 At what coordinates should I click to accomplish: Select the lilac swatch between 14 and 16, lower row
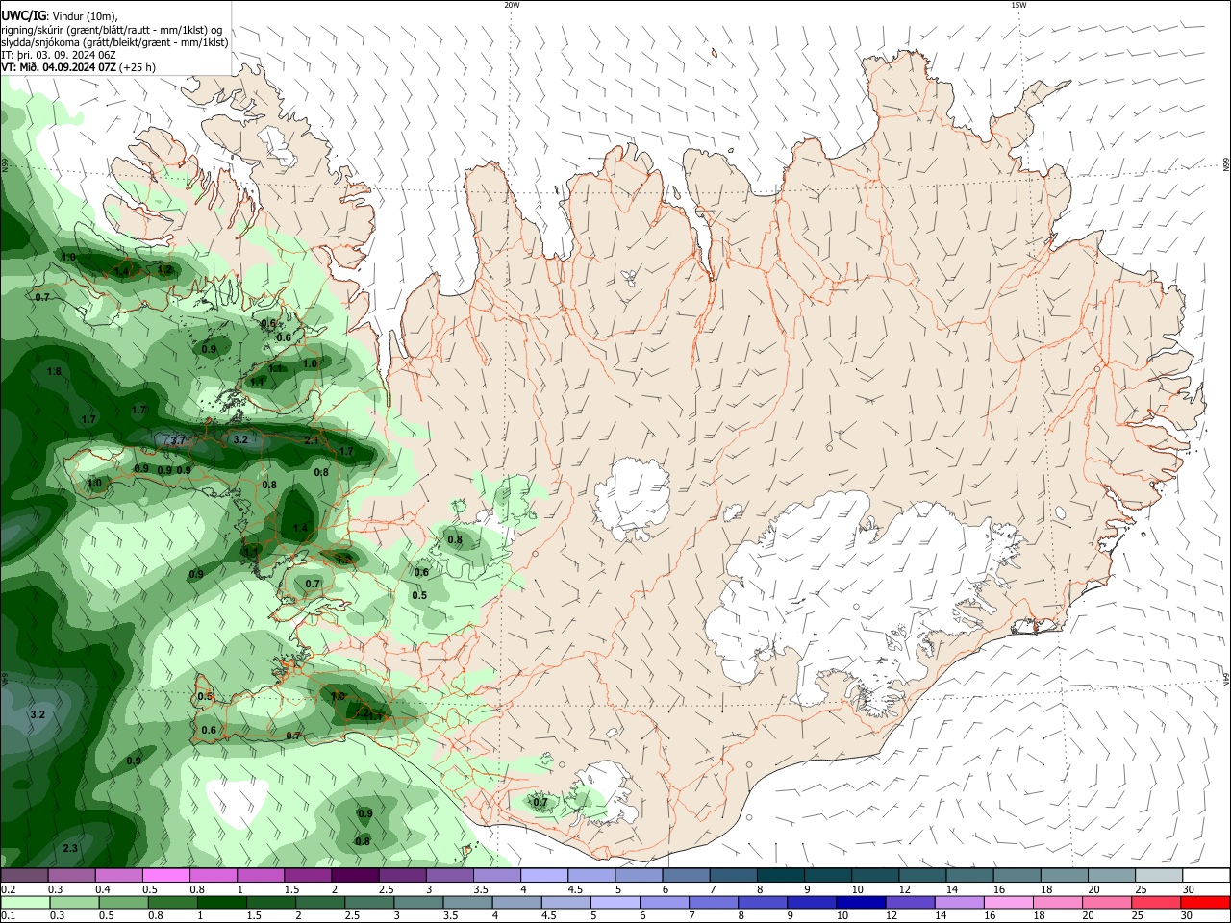pyautogui.click(x=958, y=902)
